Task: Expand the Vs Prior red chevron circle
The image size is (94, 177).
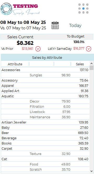Action: click(38, 49)
